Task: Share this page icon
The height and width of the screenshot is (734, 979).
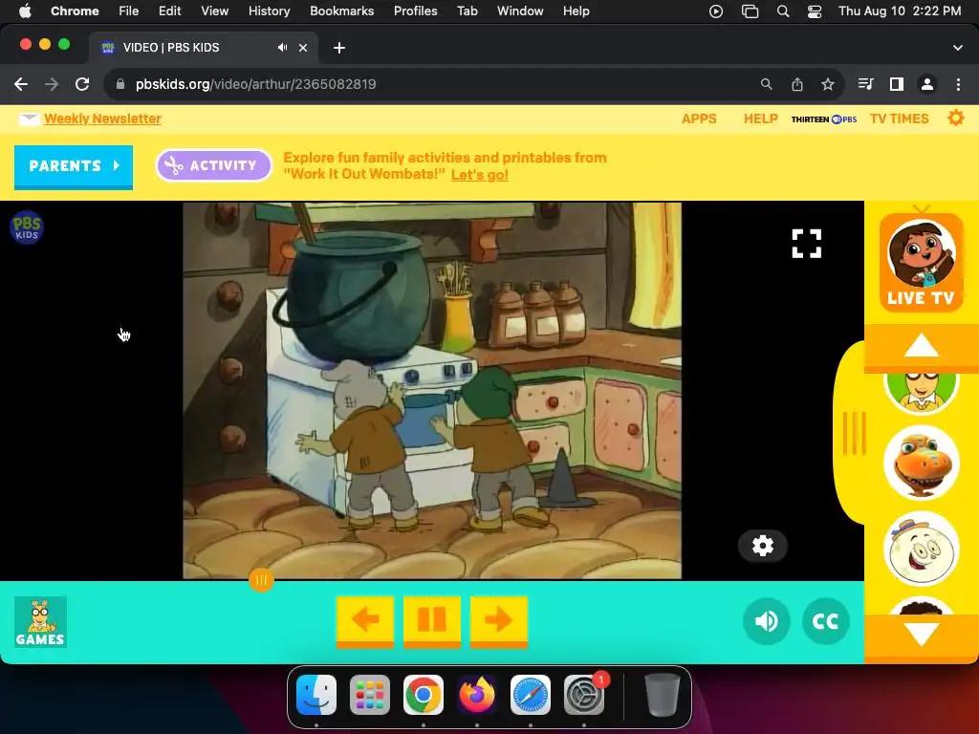Action: tap(797, 84)
